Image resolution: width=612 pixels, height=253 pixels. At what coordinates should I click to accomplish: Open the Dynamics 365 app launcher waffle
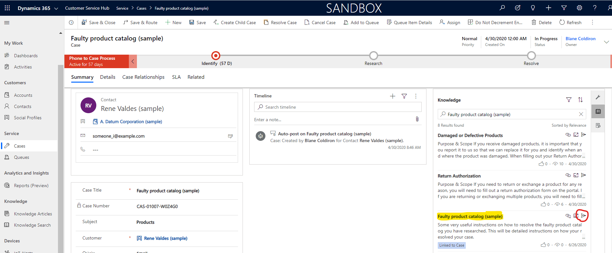(x=7, y=8)
